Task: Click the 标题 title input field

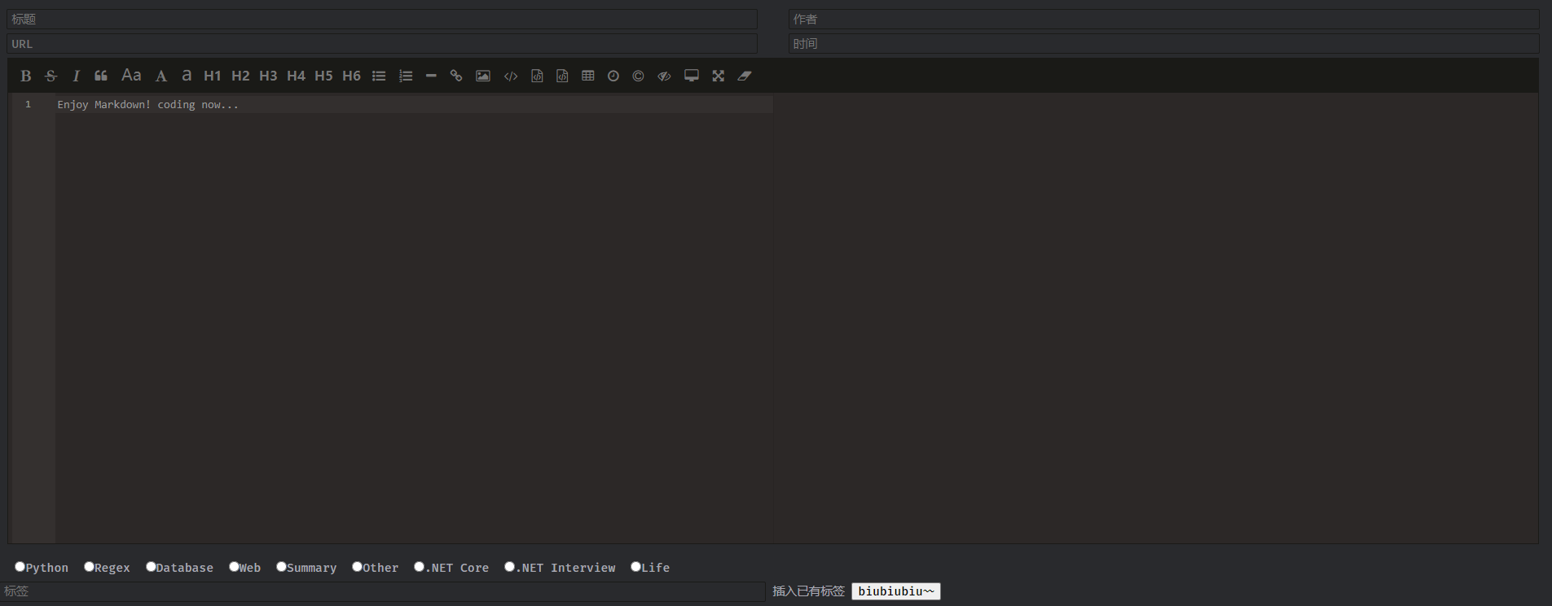Action: pos(382,19)
